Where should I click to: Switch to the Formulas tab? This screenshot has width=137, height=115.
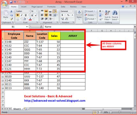click(x=51, y=7)
